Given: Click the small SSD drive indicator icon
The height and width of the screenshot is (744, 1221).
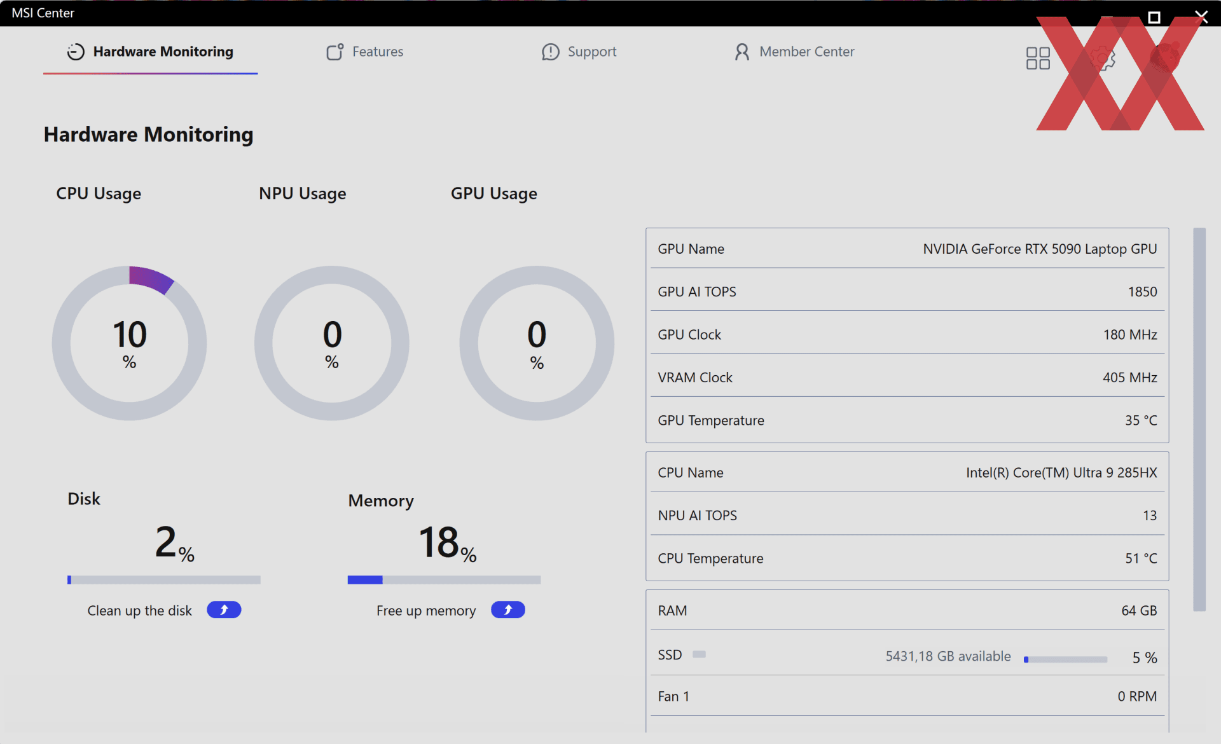Looking at the screenshot, I should [699, 654].
